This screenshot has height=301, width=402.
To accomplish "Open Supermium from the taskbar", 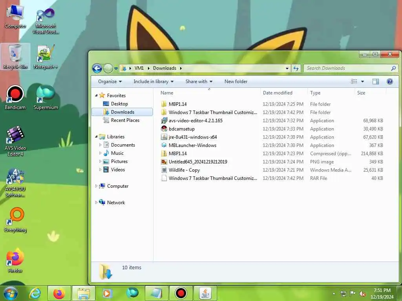I will pos(132,293).
